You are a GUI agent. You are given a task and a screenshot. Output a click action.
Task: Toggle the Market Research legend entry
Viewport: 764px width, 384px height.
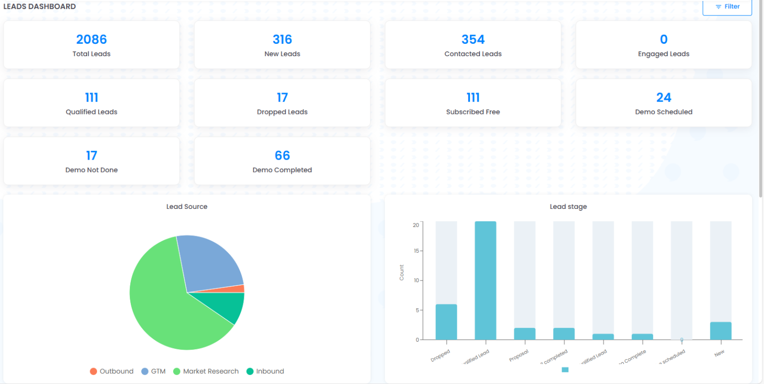click(x=206, y=371)
